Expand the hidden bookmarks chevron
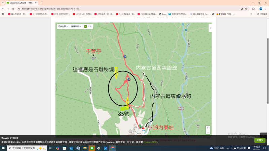 (x=251, y=14)
